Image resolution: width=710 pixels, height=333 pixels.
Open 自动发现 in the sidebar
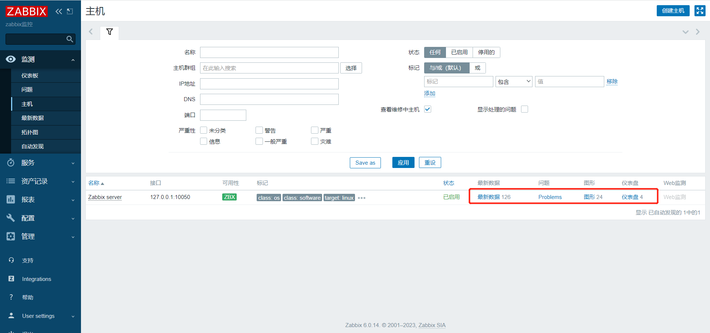point(46,147)
